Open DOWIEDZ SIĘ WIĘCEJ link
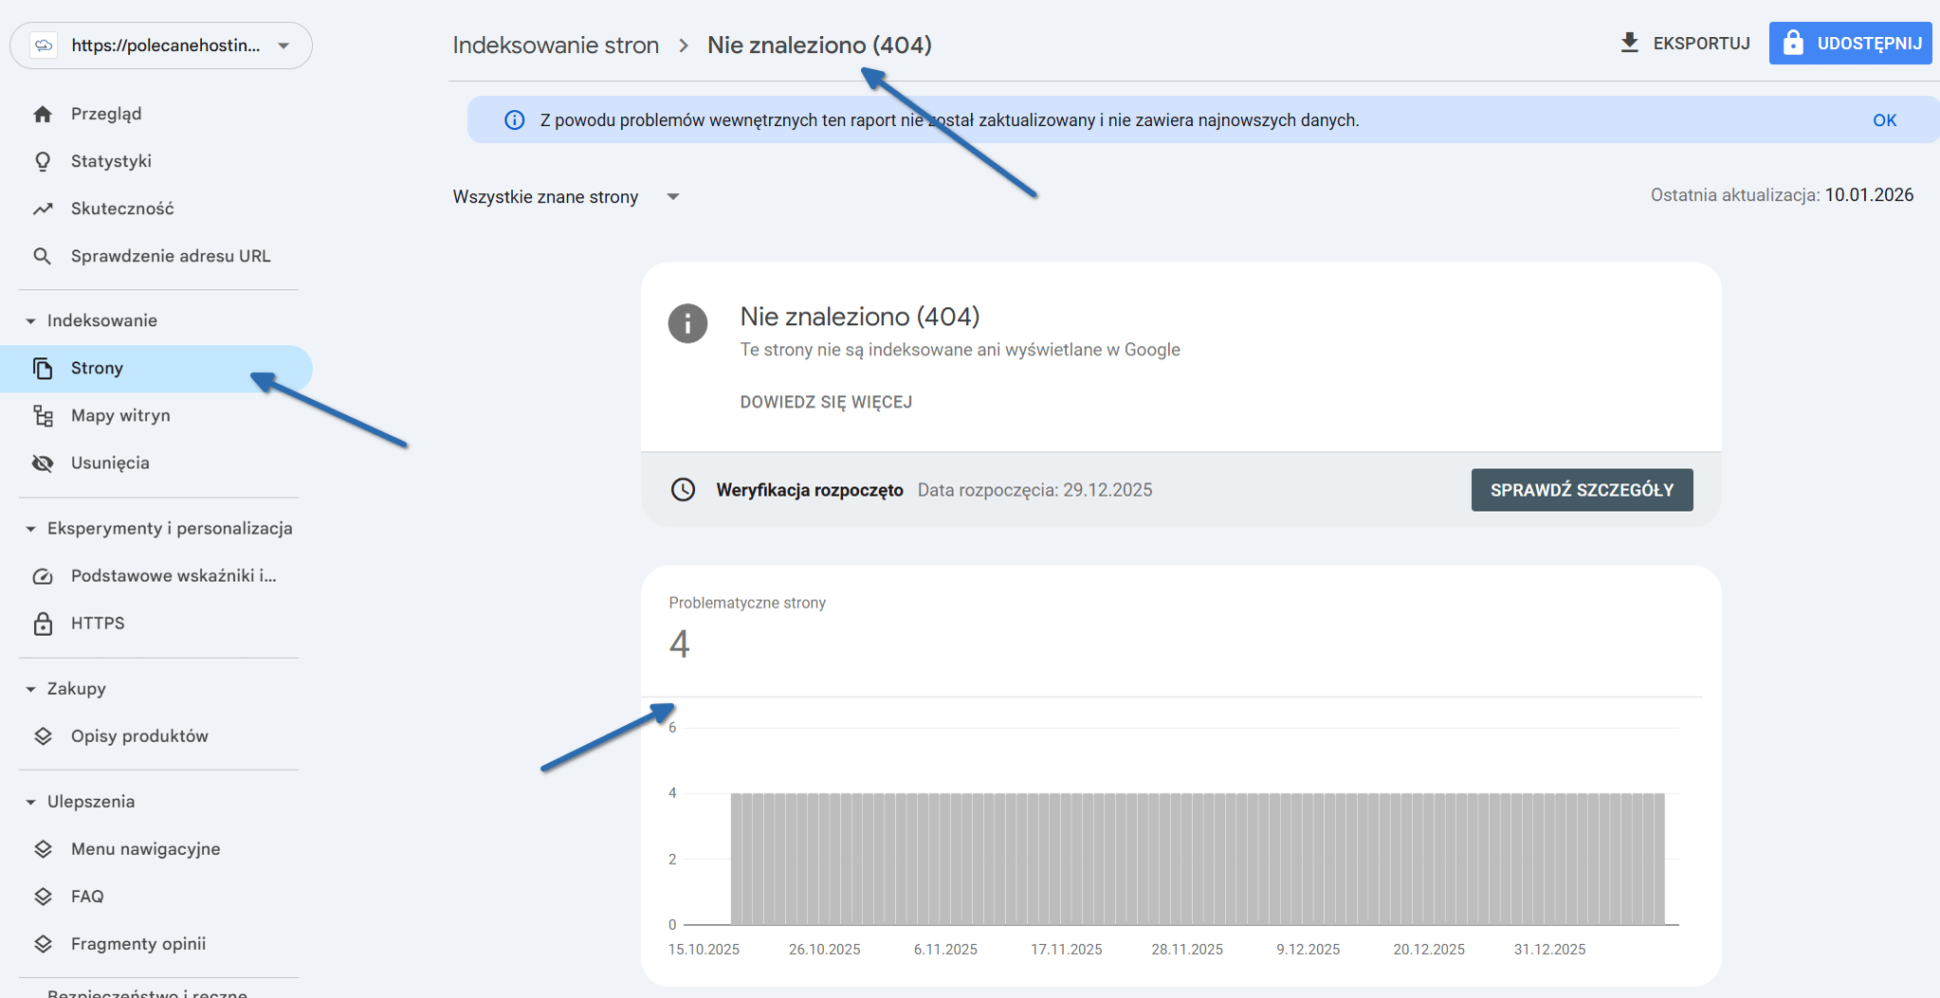Viewport: 1940px width, 998px height. point(826,401)
